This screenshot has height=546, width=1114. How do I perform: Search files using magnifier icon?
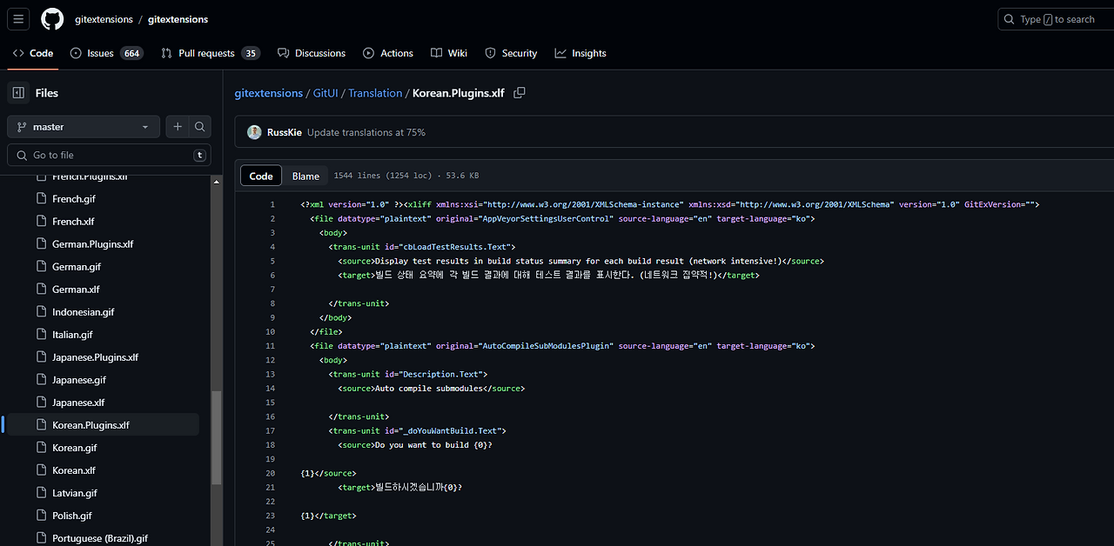tap(200, 127)
